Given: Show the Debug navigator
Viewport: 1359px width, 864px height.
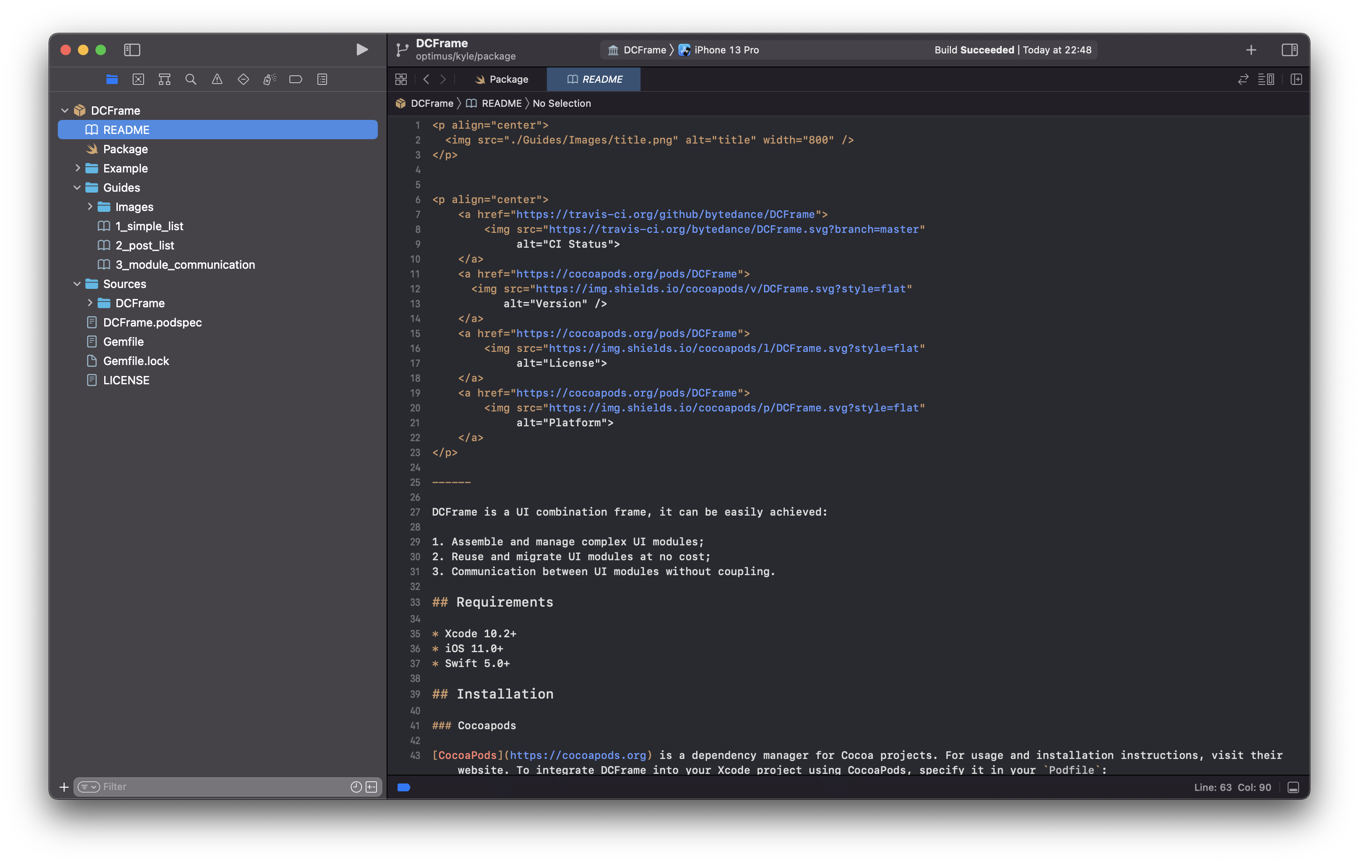Looking at the screenshot, I should 269,79.
